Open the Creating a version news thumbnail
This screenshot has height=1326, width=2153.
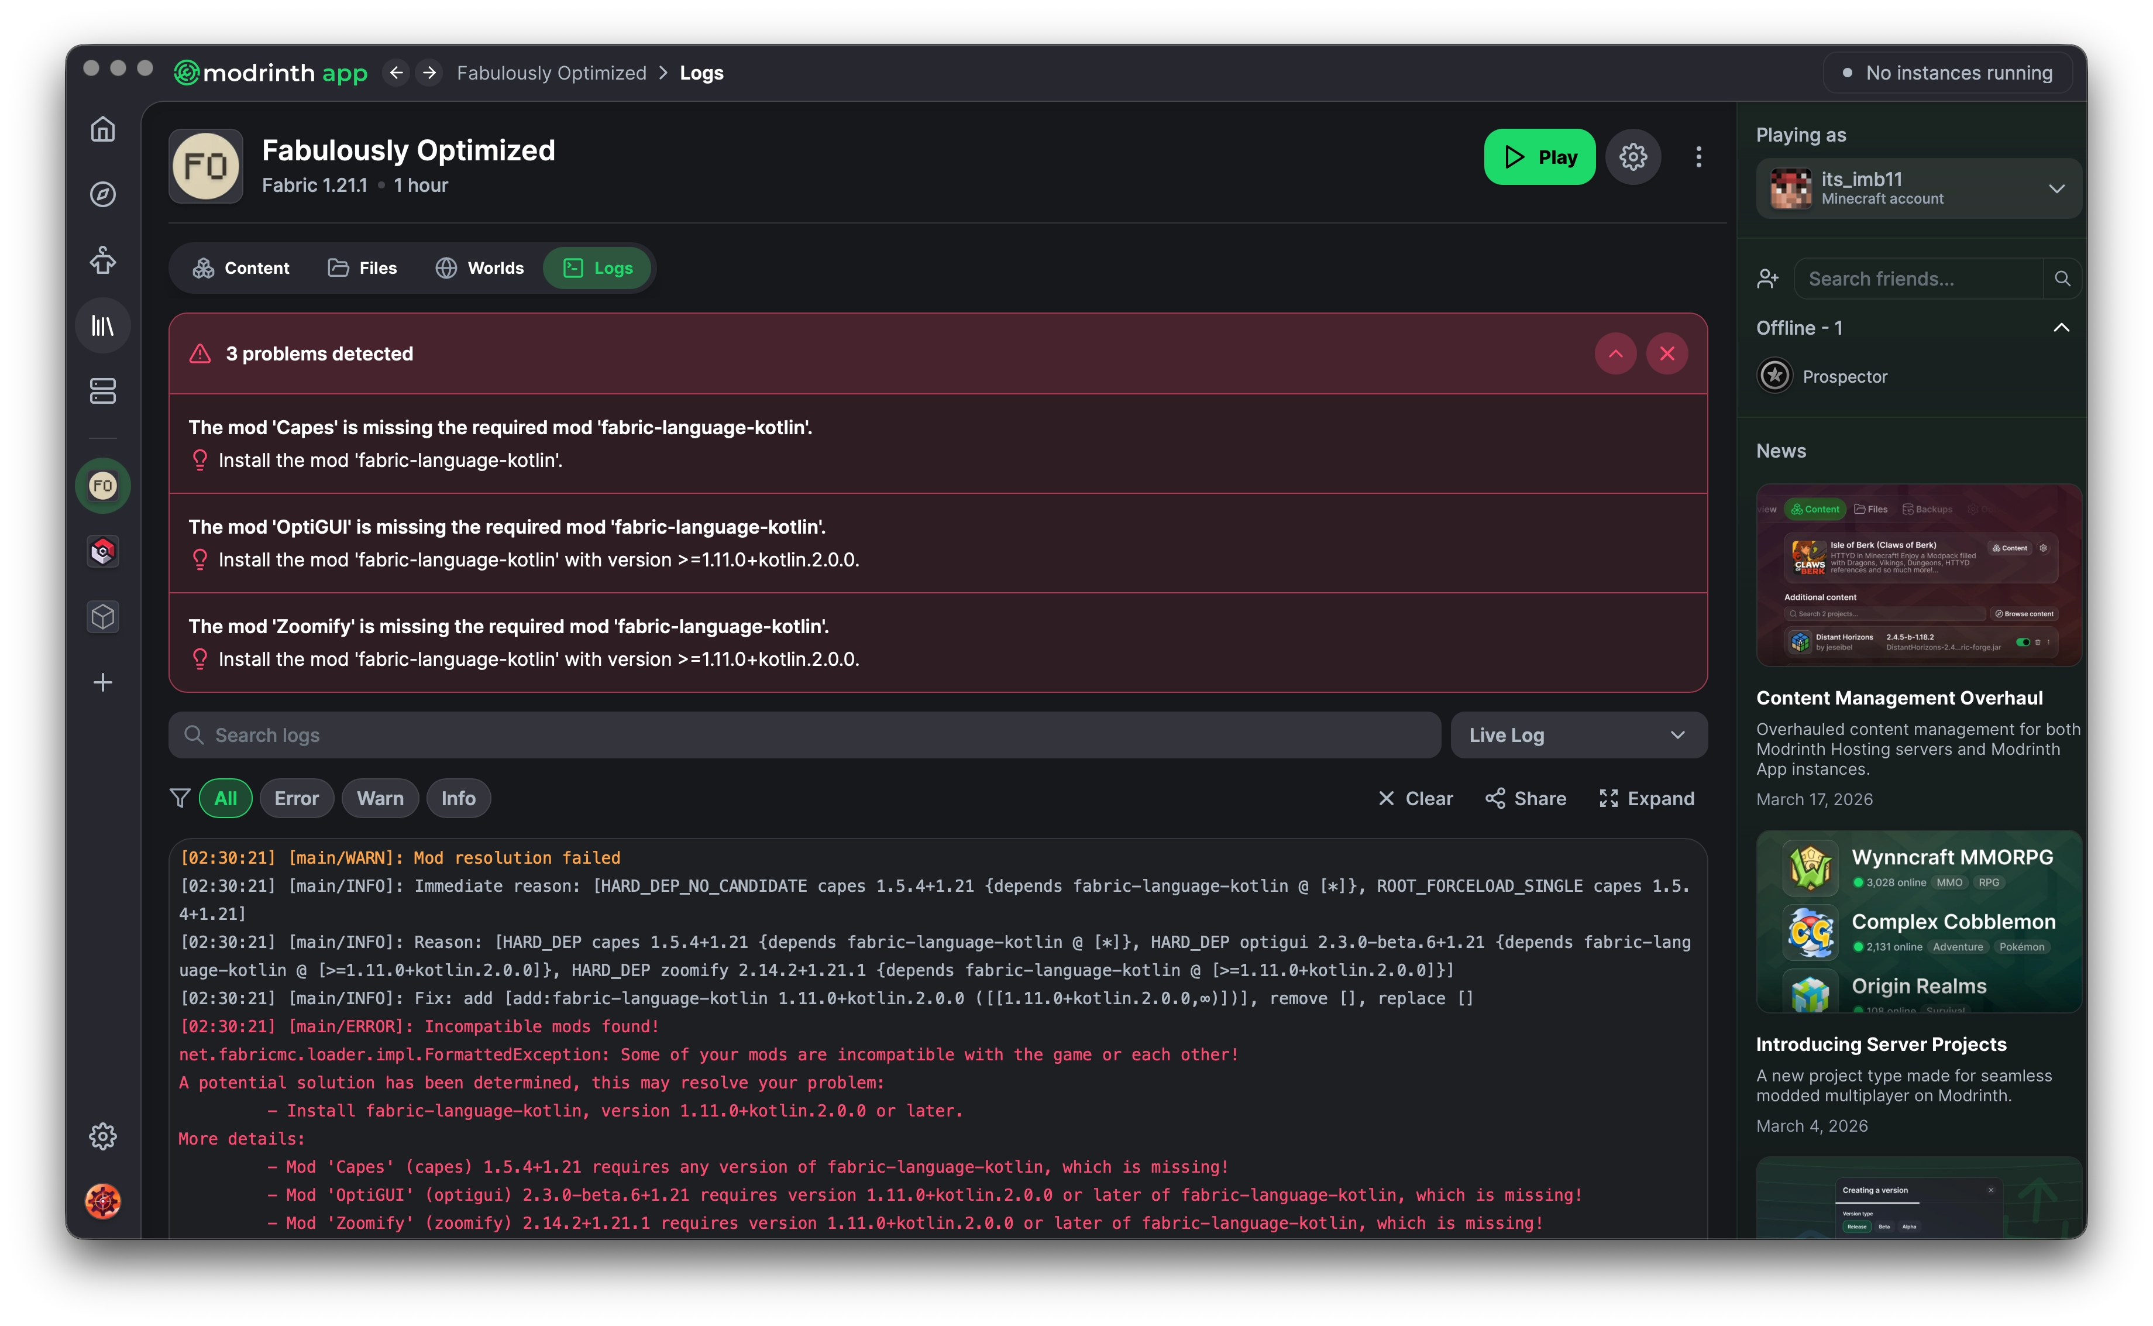tap(1919, 1198)
